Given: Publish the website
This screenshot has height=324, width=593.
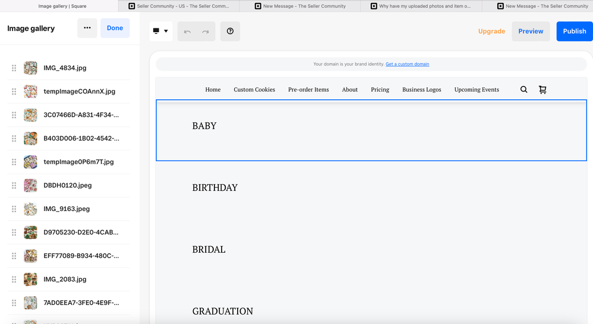Looking at the screenshot, I should 574,32.
